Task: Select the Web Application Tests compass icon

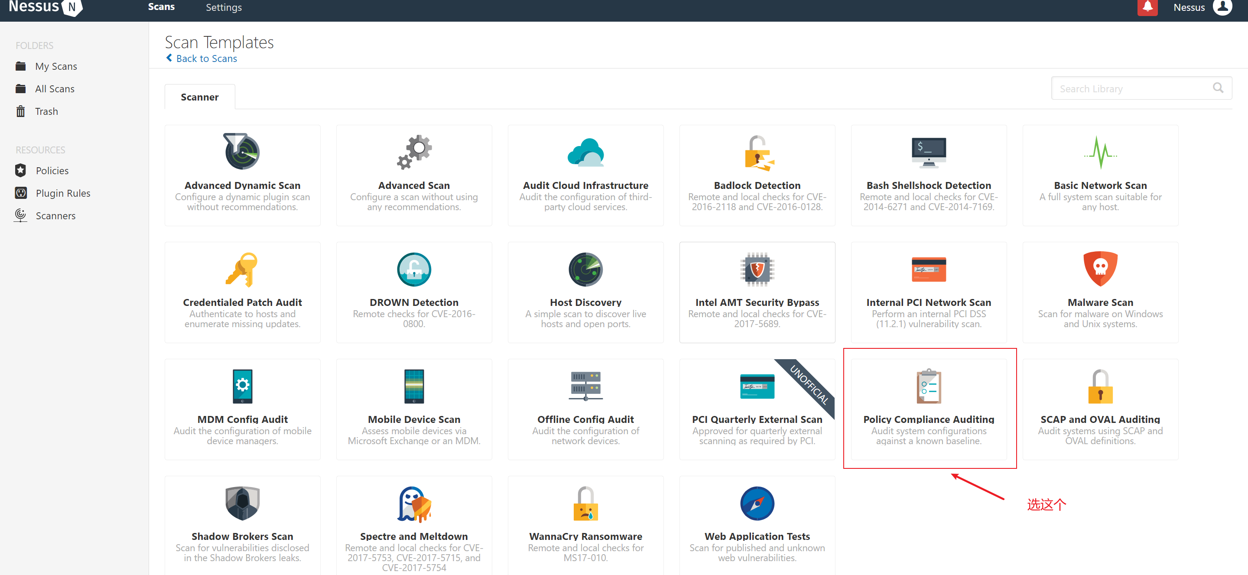Action: 757,504
